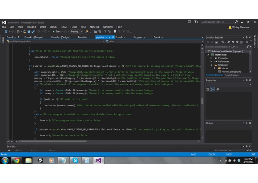Click the uncomment selected lines icon
The width and height of the screenshot is (258, 183).
pyautogui.click(x=109, y=31)
